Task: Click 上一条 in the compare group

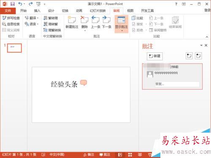Action: tap(156, 18)
